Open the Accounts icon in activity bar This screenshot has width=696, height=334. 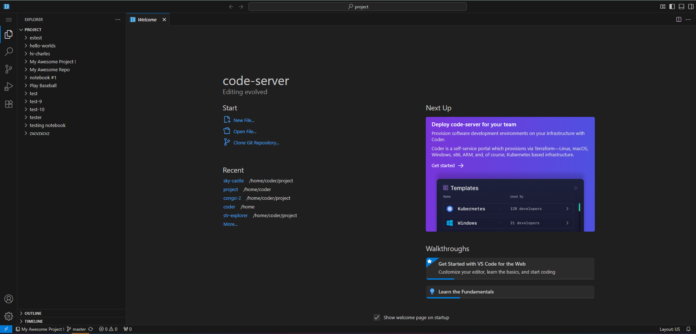tap(9, 299)
